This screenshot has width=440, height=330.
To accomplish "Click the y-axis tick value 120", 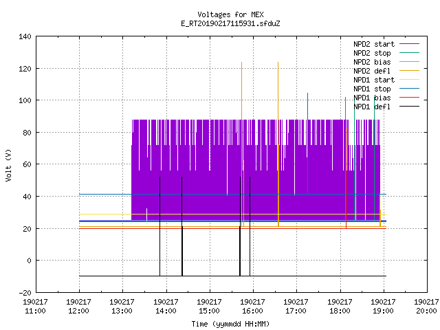I will coord(25,69).
